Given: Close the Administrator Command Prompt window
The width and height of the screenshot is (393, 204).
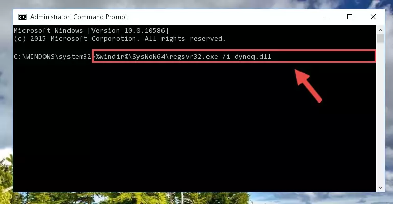Looking at the screenshot, I should 373,17.
